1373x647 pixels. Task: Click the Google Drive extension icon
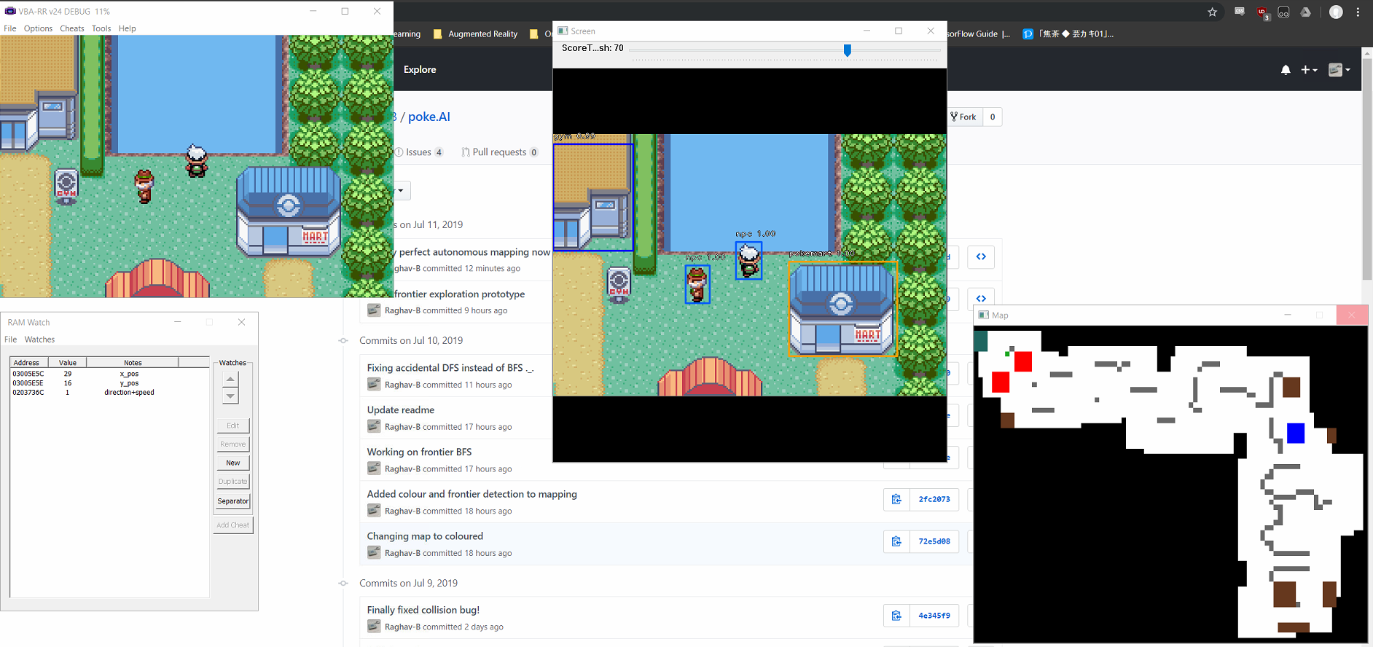click(1306, 12)
